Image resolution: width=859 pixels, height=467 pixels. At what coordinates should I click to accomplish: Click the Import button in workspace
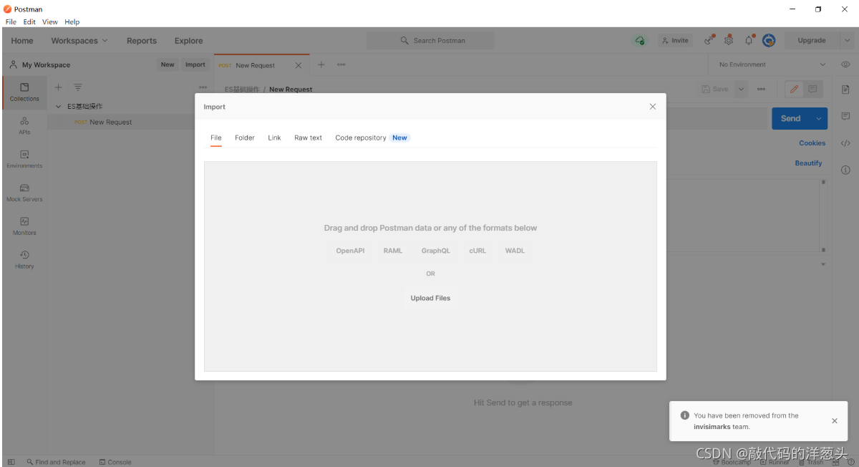click(x=195, y=64)
